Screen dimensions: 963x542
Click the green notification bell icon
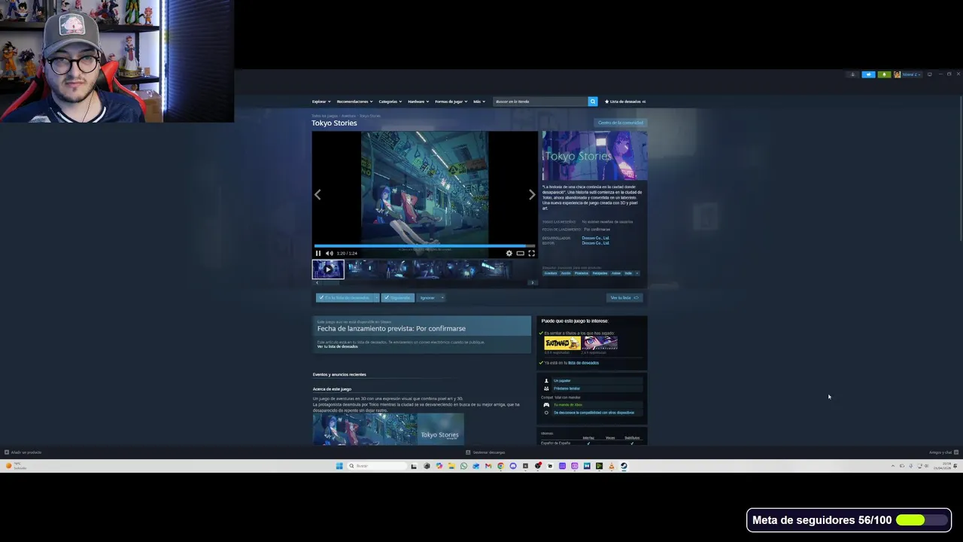click(884, 75)
